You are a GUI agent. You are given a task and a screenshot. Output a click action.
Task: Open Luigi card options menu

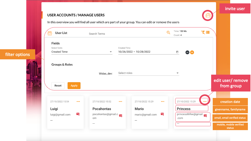coord(78,102)
